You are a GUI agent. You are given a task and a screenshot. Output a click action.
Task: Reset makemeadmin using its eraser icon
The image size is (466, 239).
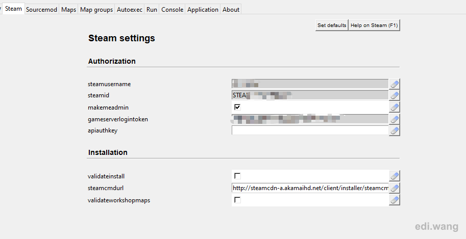(x=395, y=107)
